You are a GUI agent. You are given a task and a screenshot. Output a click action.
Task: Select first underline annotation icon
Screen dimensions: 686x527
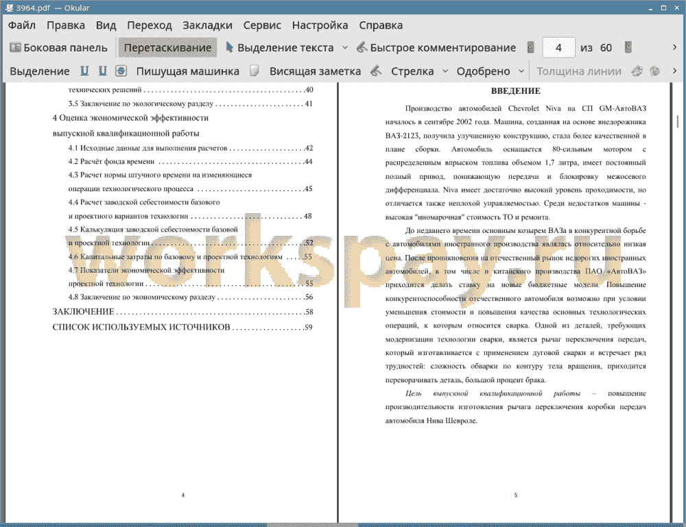(x=84, y=71)
